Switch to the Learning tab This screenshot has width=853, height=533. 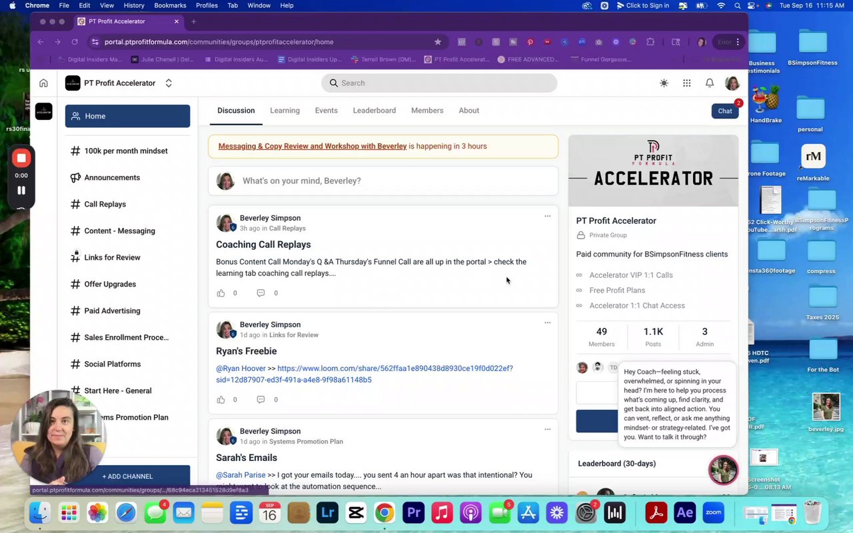pos(285,111)
